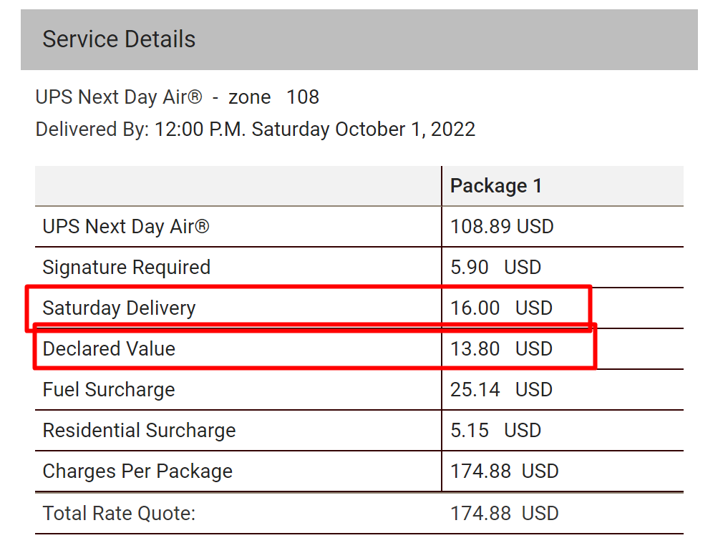Select the Charges Per Package row label
The image size is (728, 548).
click(137, 472)
